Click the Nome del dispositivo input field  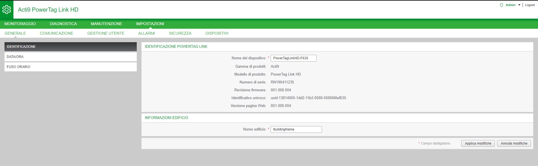pos(294,58)
